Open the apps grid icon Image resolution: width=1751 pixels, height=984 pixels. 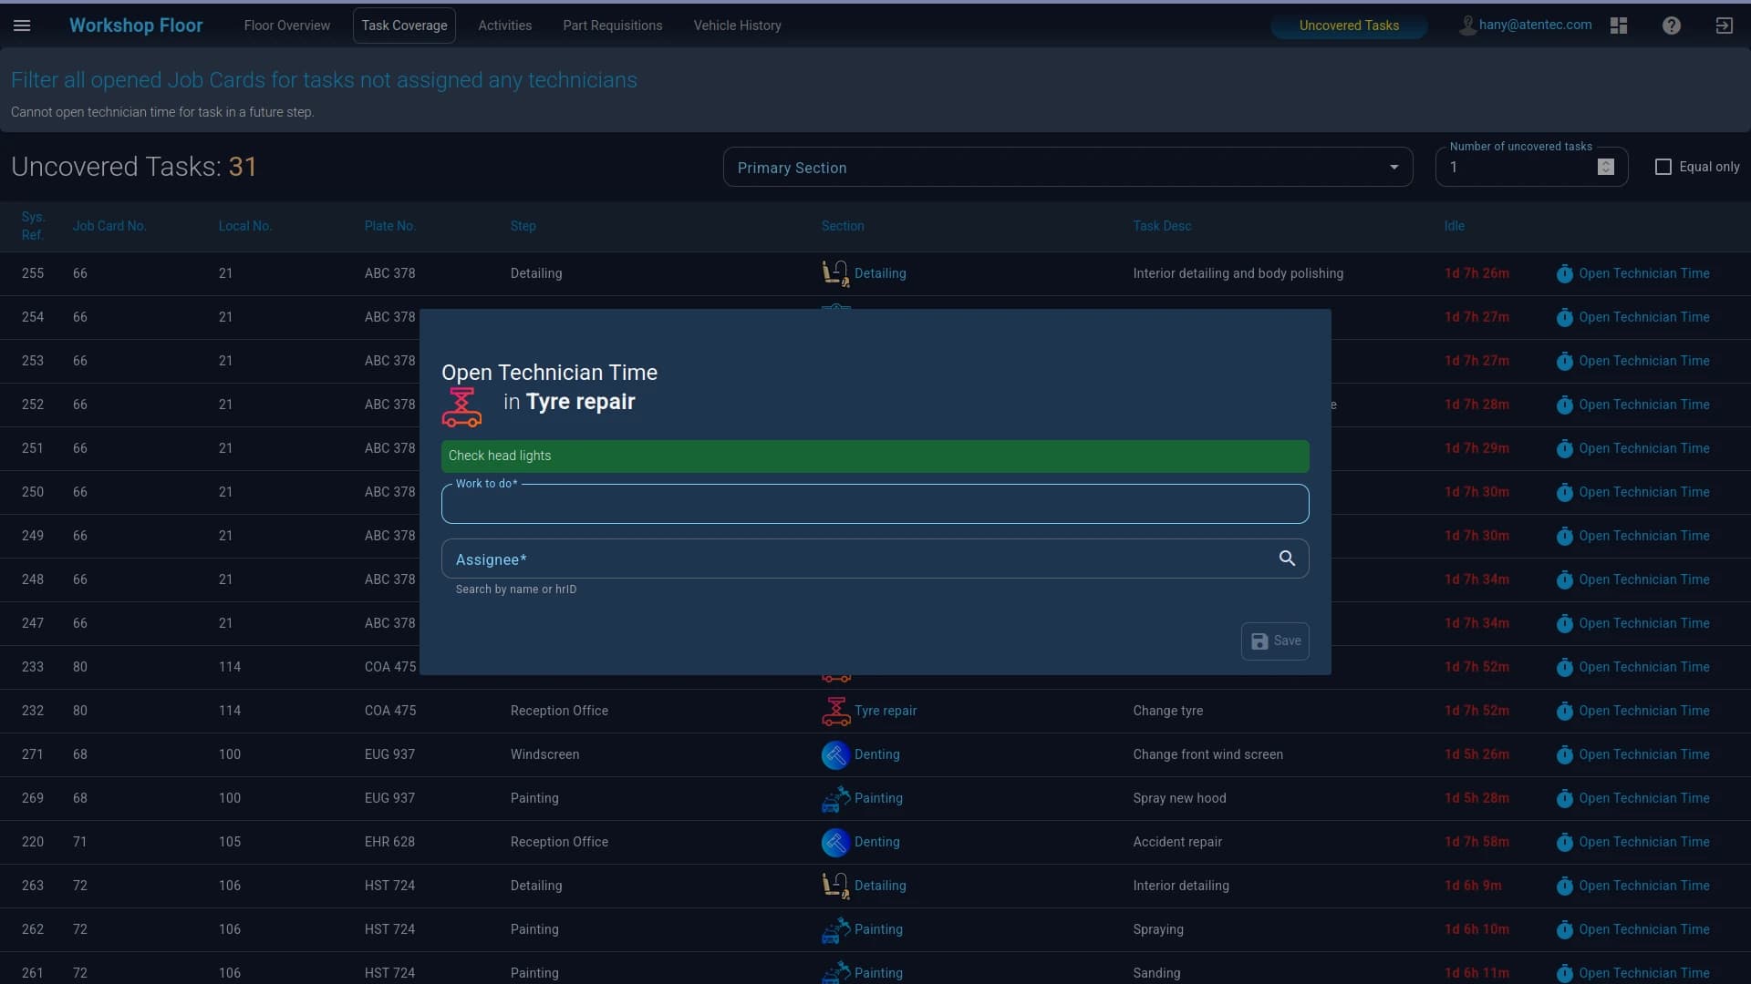coord(1619,26)
